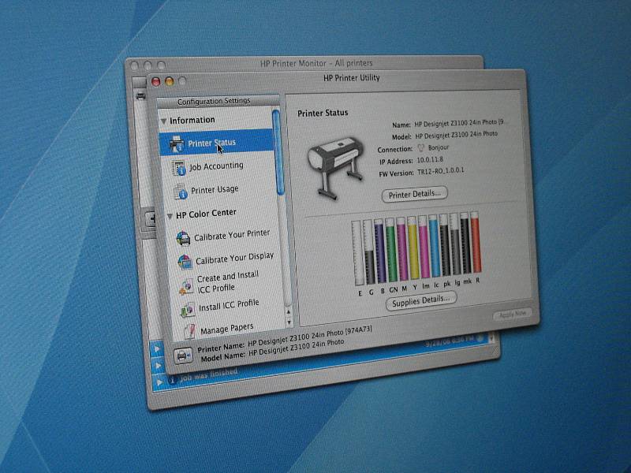This screenshot has width=631, height=473.
Task: Minimize the HP Printer Utility window
Action: point(169,81)
